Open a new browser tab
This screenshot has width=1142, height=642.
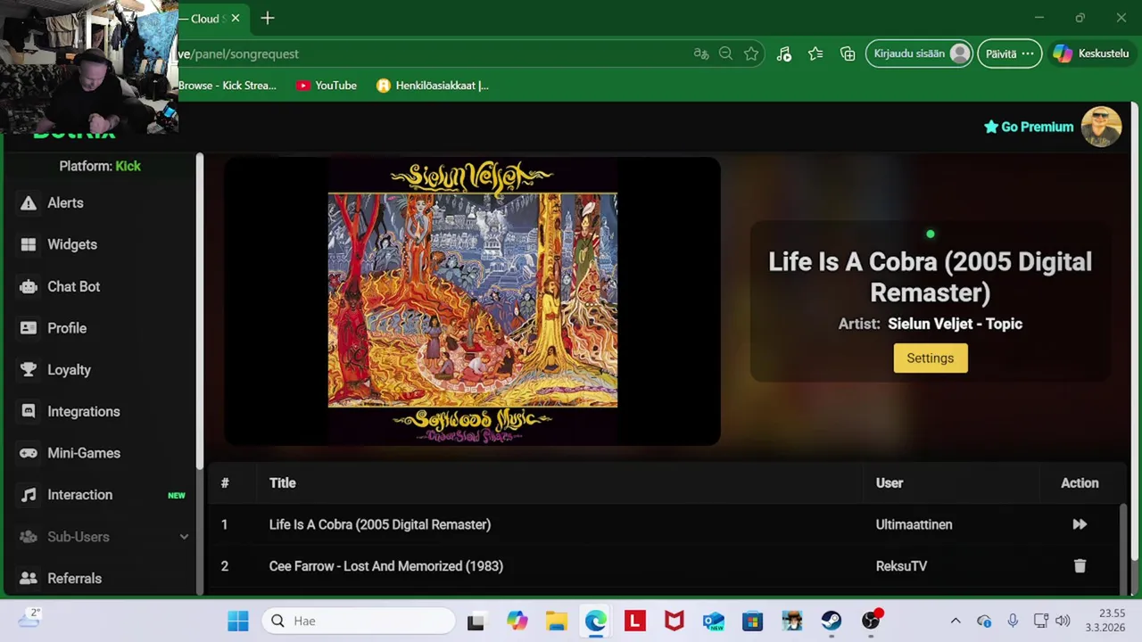click(268, 18)
